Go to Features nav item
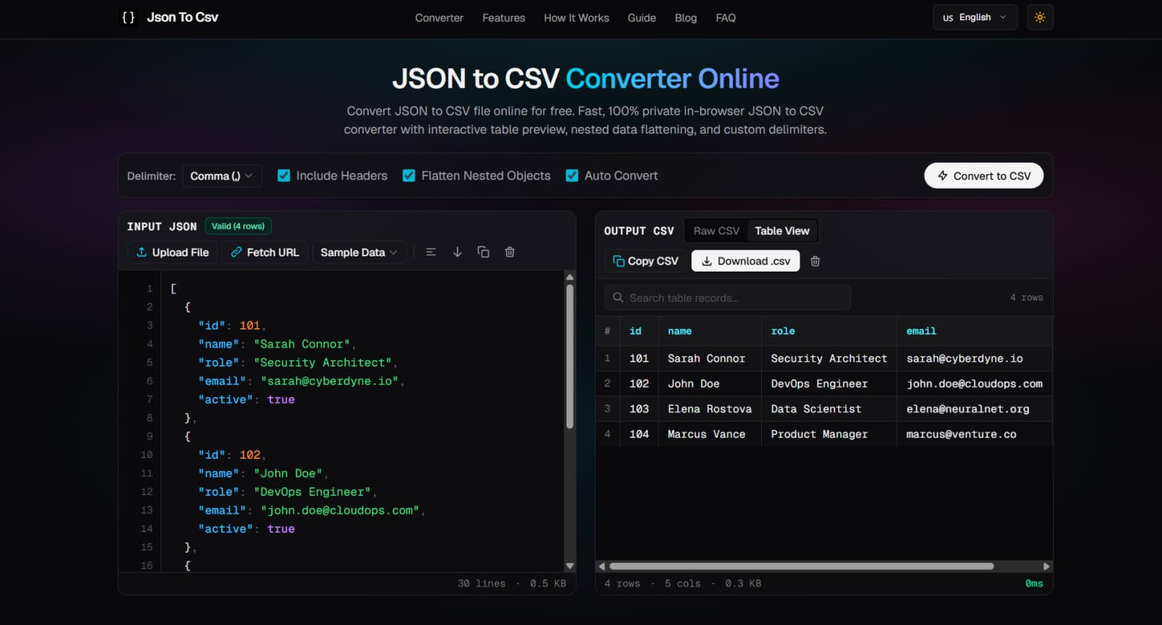 pos(503,18)
